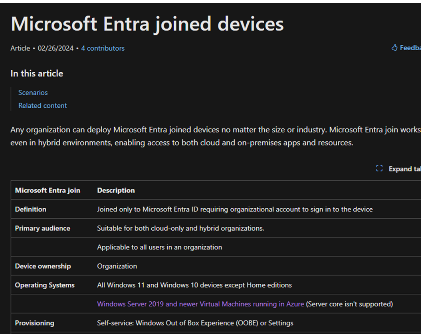Select the Microsoft Entra joined devices heading
The height and width of the screenshot is (334, 424).
point(147,24)
